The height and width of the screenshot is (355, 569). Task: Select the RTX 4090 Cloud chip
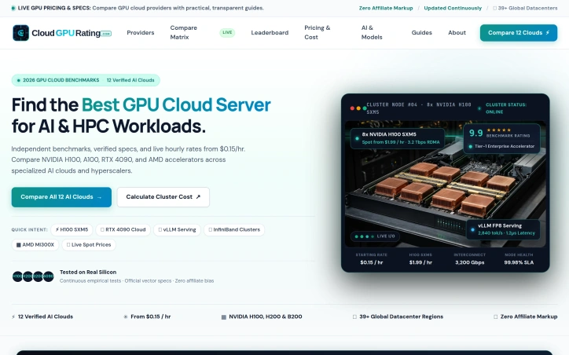point(123,229)
